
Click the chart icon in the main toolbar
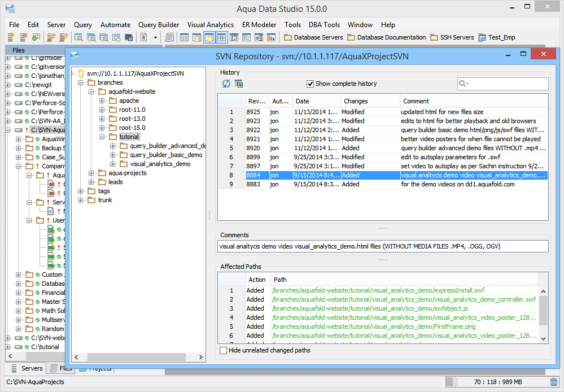click(272, 37)
